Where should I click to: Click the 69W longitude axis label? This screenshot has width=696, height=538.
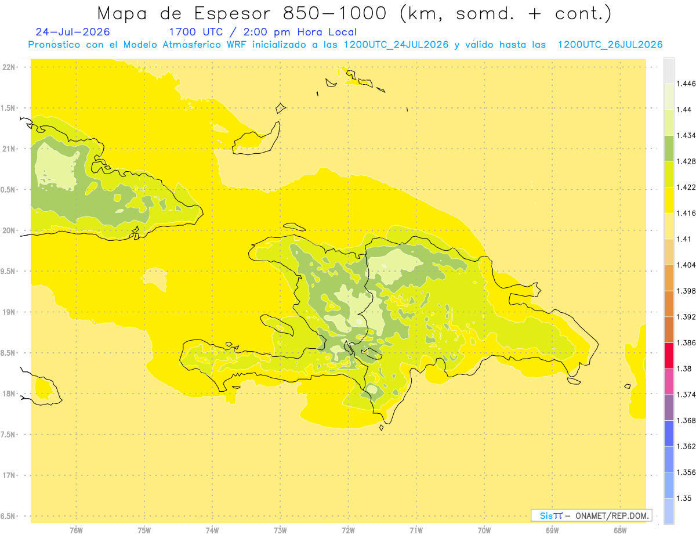click(552, 530)
